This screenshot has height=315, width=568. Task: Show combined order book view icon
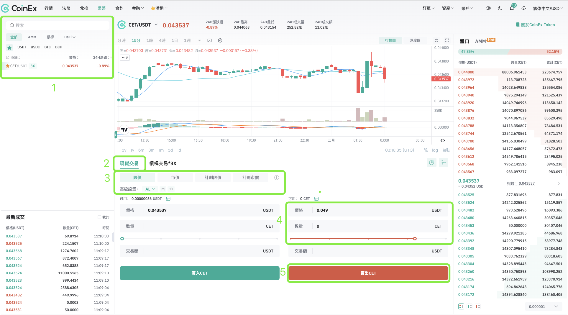[461, 306]
